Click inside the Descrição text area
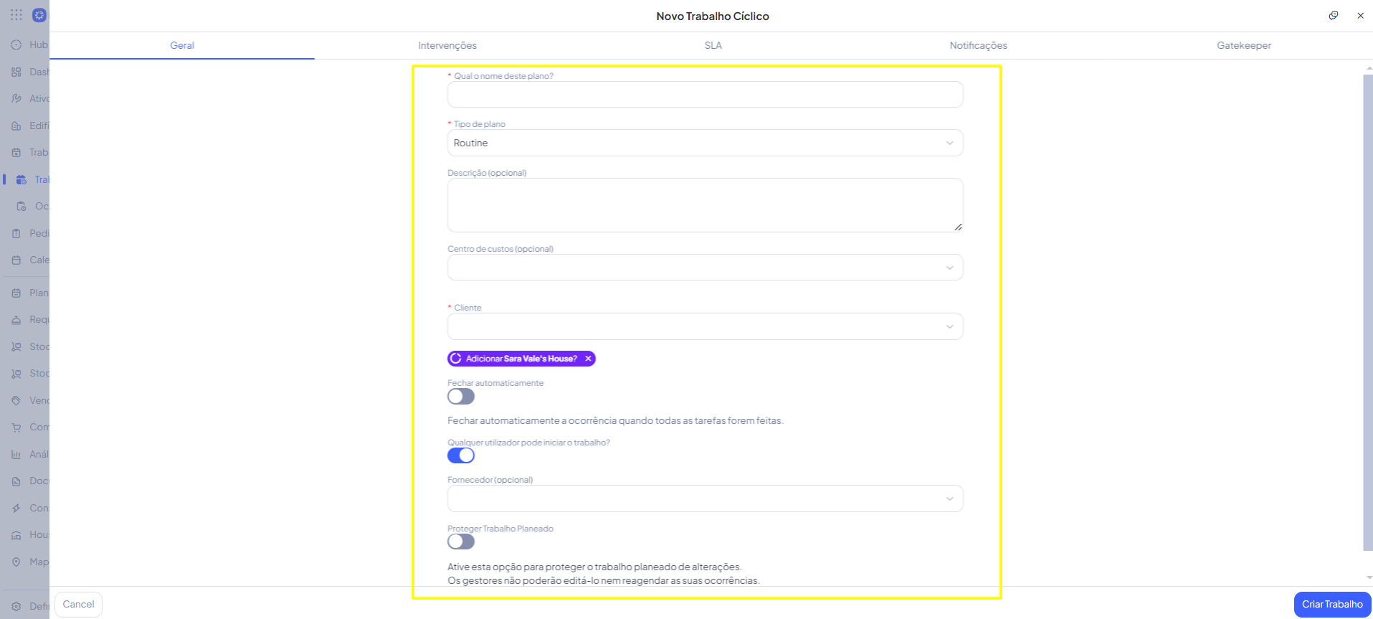1373x619 pixels. (705, 205)
